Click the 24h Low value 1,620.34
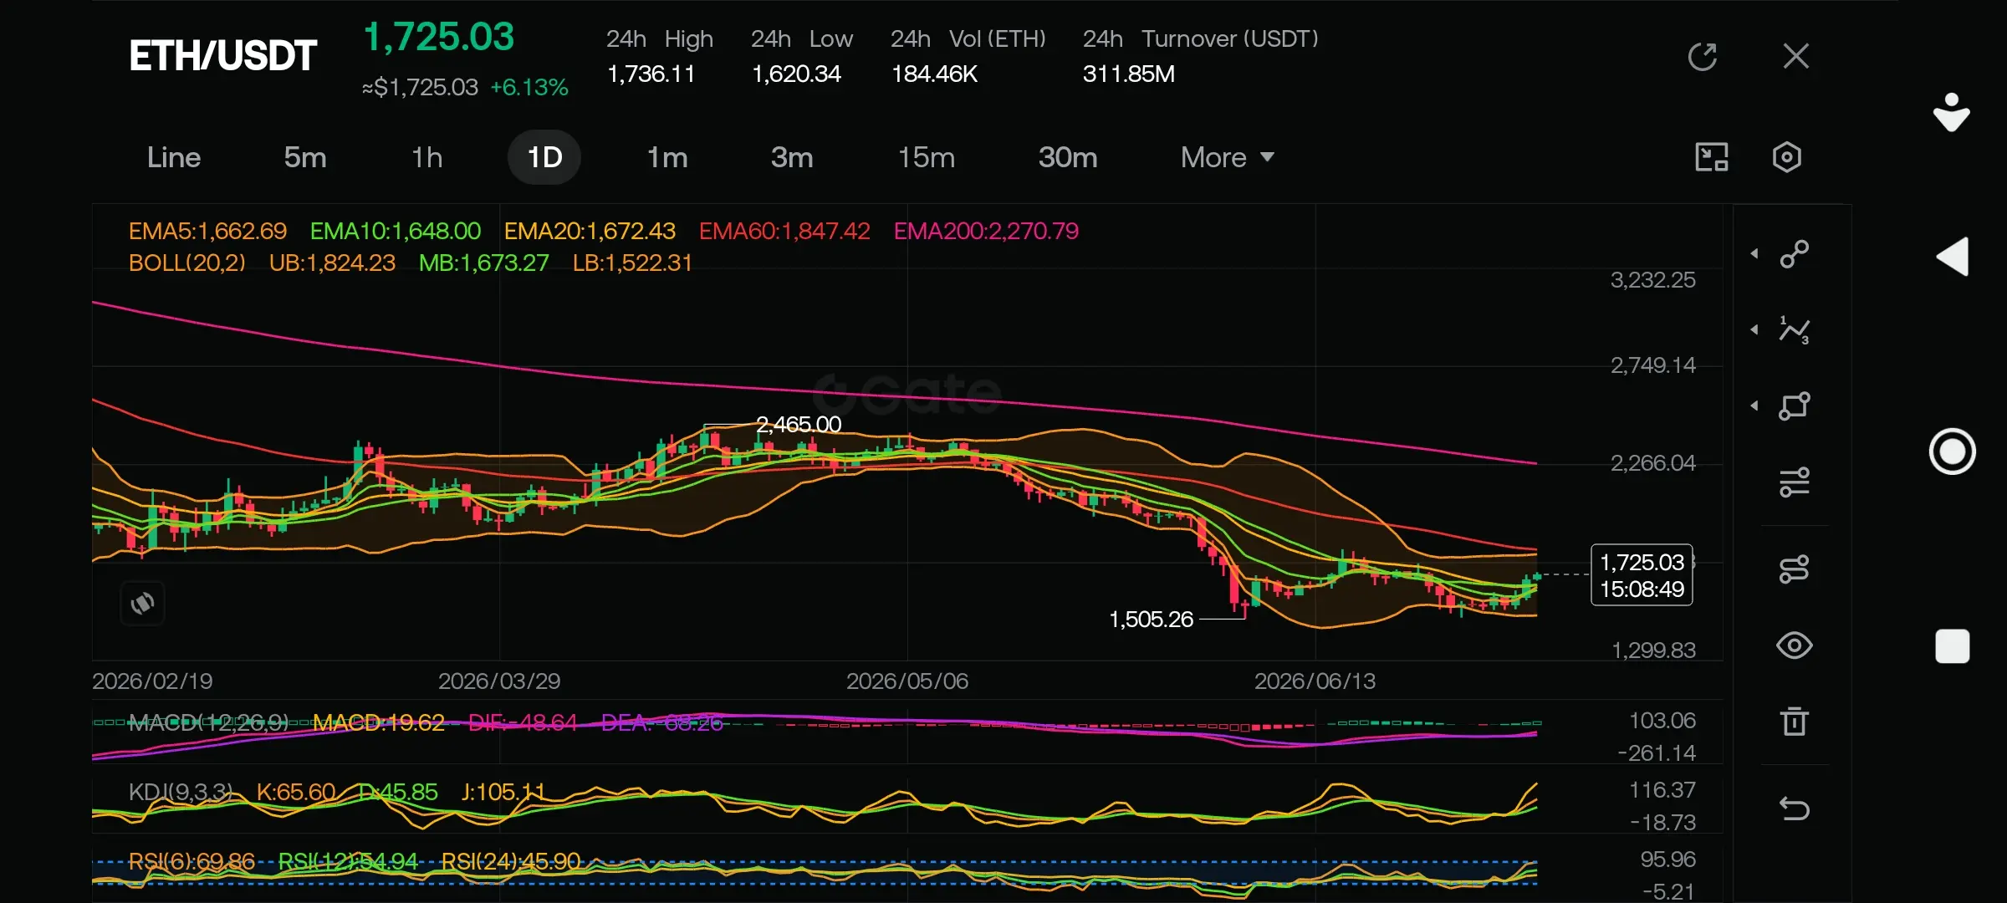The image size is (2007, 903). 796,74
